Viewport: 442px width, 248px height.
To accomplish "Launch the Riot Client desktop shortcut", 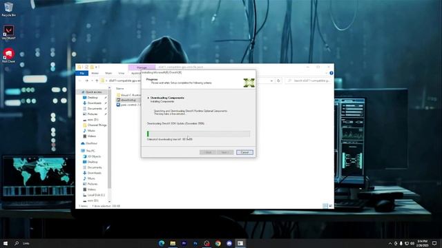I will click(x=8, y=55).
